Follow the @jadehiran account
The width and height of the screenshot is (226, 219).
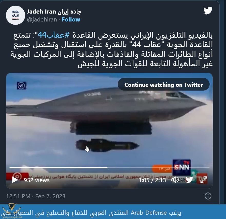tap(71, 19)
